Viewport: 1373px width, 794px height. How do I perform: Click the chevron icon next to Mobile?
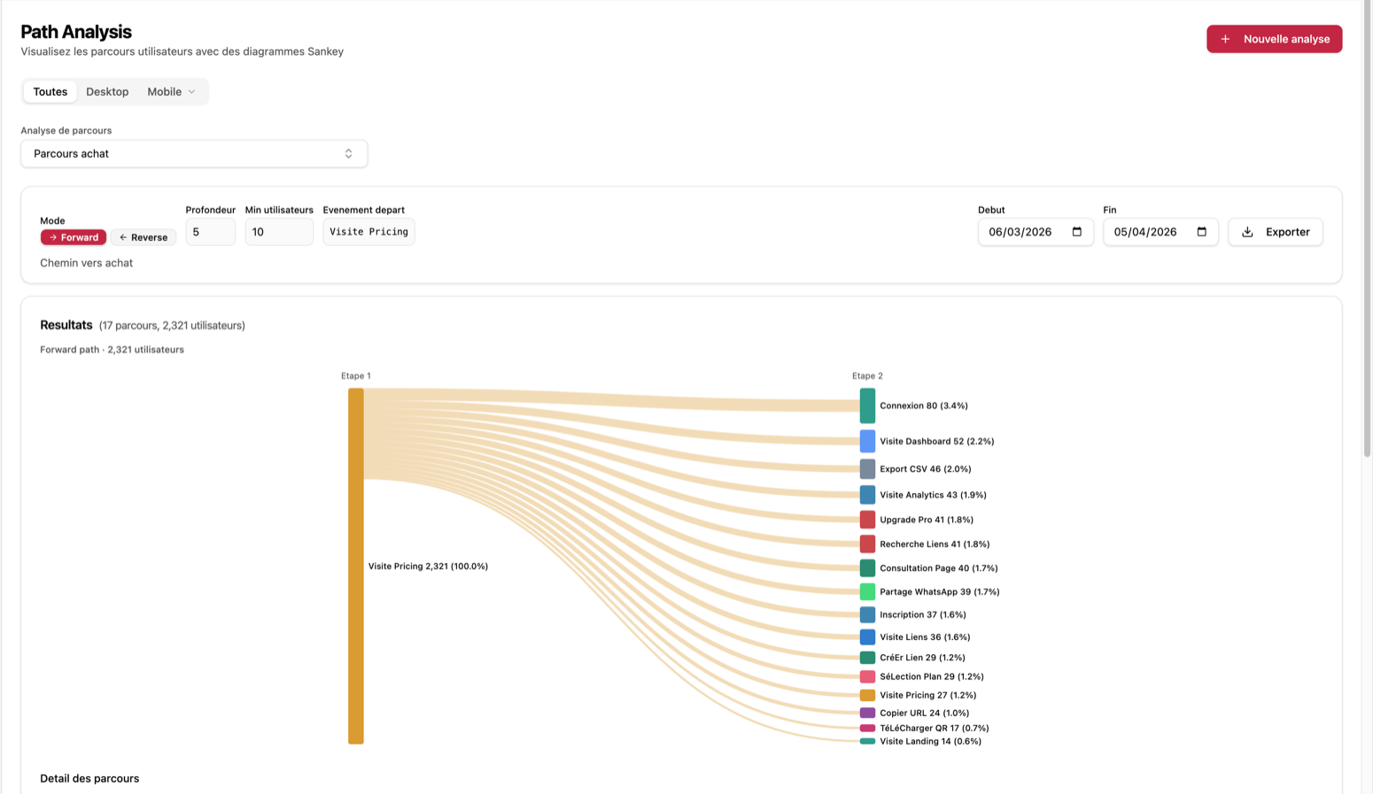pos(191,92)
